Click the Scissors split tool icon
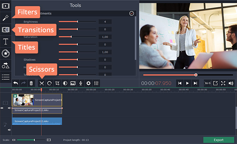Image resolution: width=237 pixels, height=144 pixels. point(42,83)
